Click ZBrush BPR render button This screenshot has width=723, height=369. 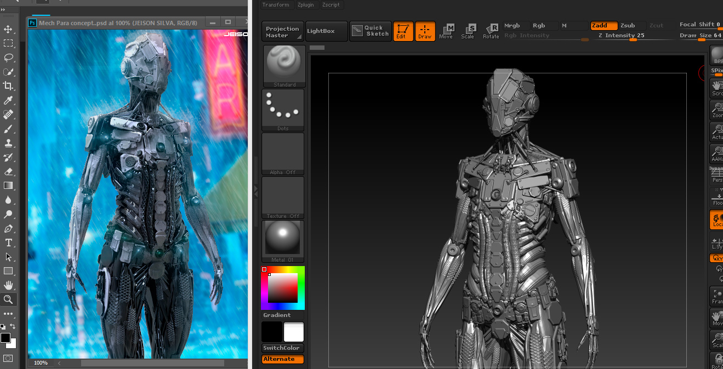(x=717, y=55)
